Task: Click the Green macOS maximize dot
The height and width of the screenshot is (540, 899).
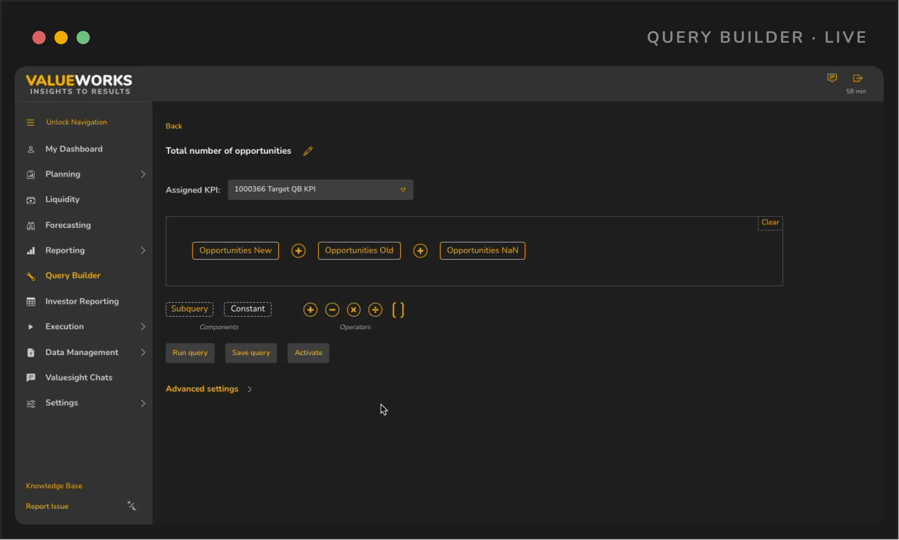Action: tap(84, 38)
